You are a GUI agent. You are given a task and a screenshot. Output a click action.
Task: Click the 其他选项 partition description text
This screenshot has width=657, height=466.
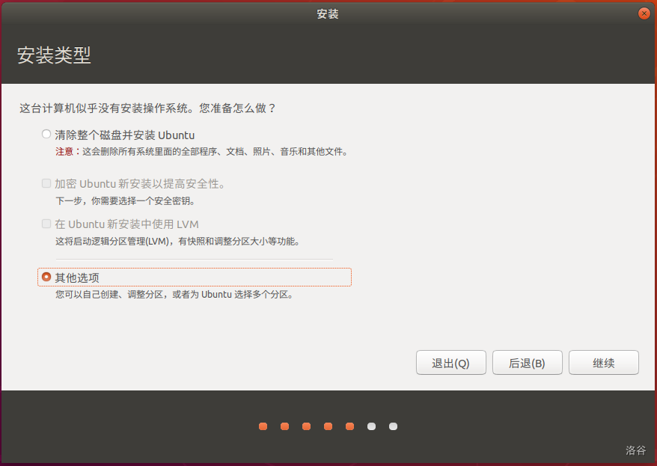point(174,295)
